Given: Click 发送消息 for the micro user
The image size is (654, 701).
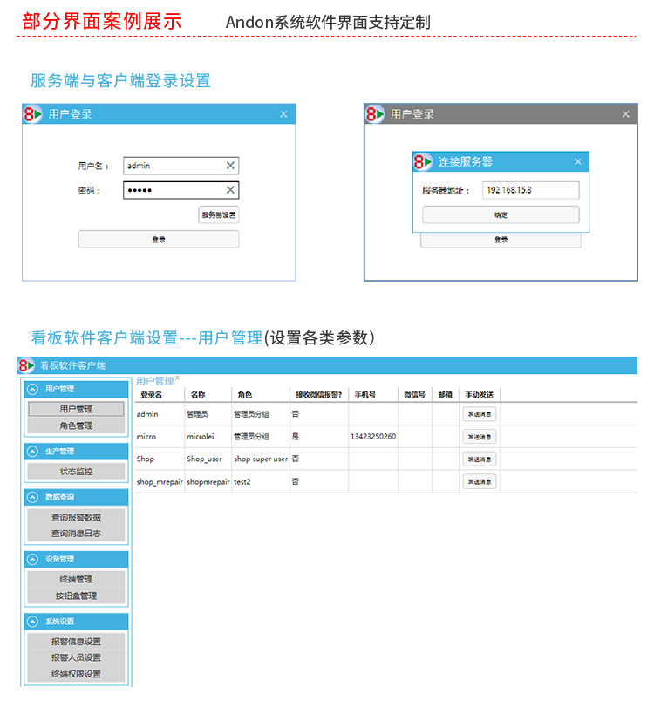Looking at the screenshot, I should pyautogui.click(x=480, y=437).
